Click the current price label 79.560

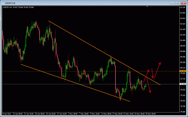pyautogui.click(x=183, y=84)
